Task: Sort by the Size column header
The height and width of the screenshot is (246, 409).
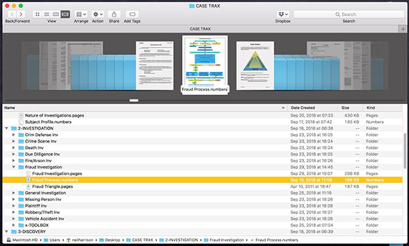Action: click(350, 107)
